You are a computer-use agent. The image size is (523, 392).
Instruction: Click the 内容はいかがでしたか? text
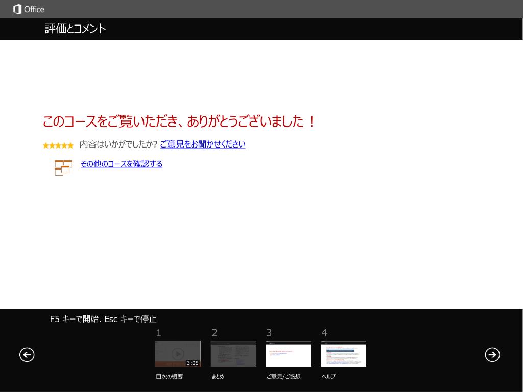(118, 144)
